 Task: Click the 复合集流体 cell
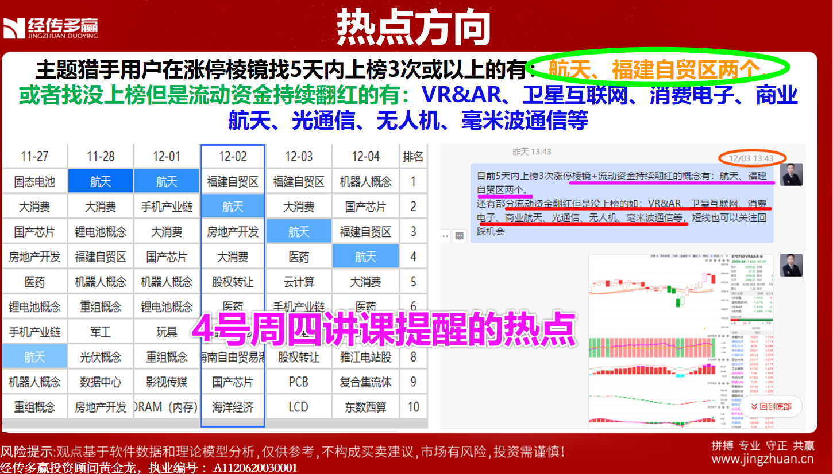pos(365,382)
